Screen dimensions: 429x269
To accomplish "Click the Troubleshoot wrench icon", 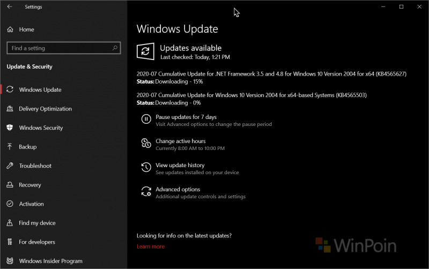I will (10, 166).
